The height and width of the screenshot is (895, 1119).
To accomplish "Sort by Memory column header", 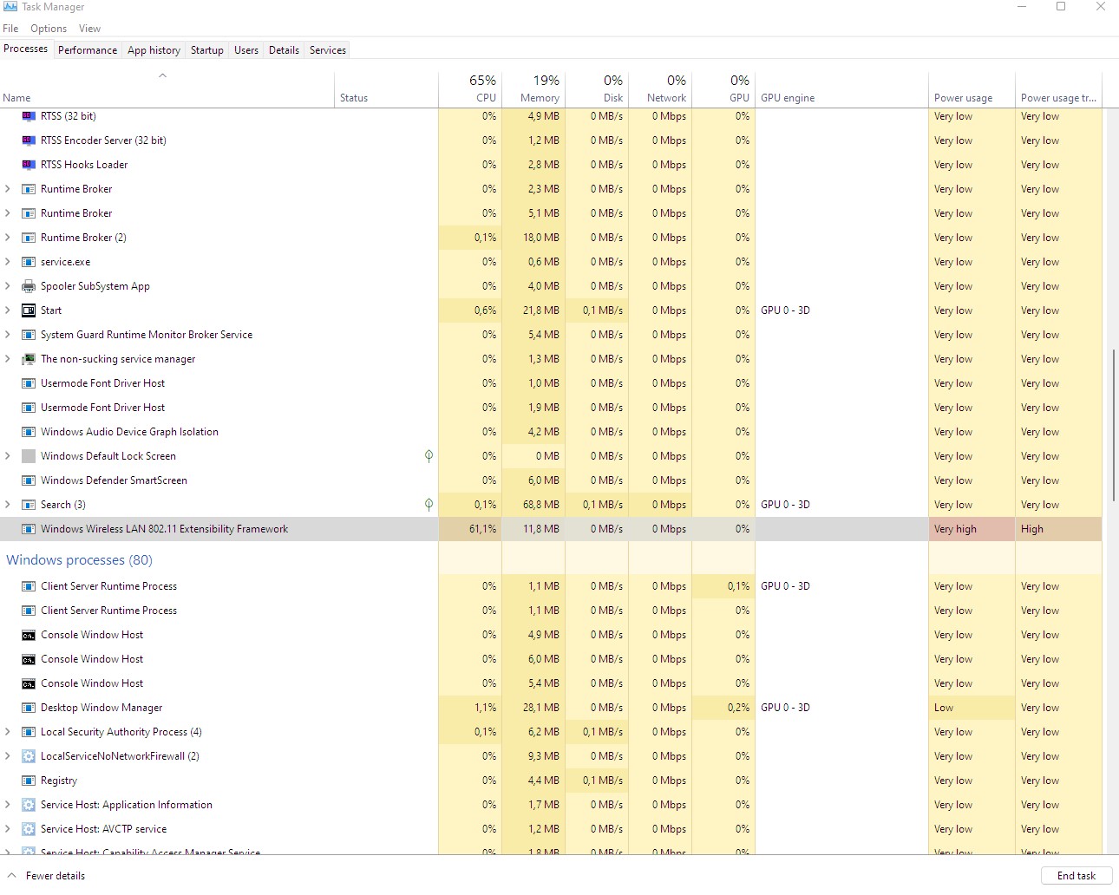I will click(533, 88).
